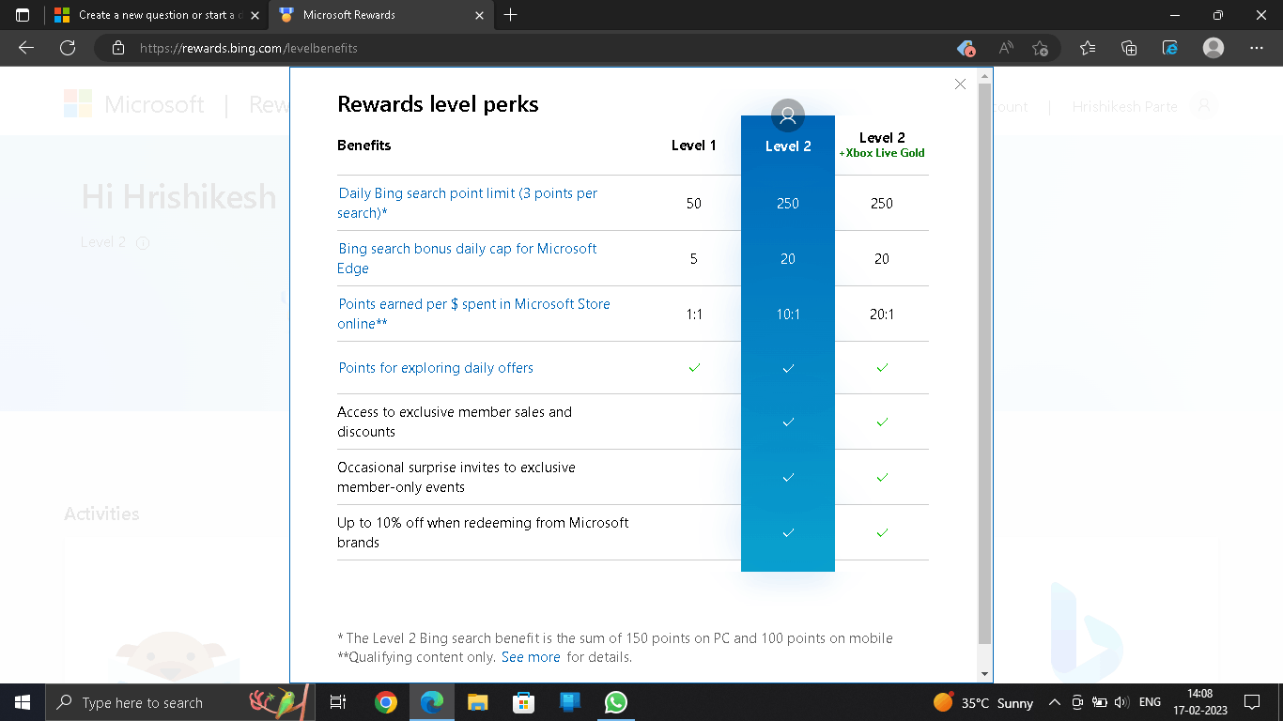Click the info icon beside Level 2
Image resolution: width=1283 pixels, height=721 pixels.
click(143, 242)
